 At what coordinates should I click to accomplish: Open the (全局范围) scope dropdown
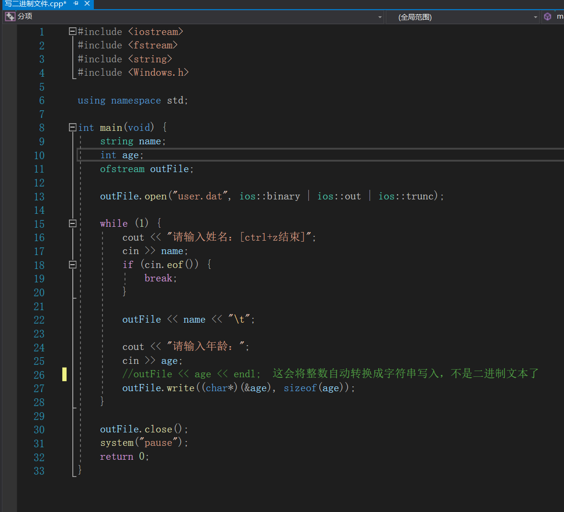click(x=535, y=17)
